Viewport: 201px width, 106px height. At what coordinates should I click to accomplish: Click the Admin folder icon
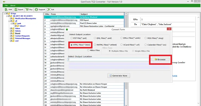[x=13, y=31]
